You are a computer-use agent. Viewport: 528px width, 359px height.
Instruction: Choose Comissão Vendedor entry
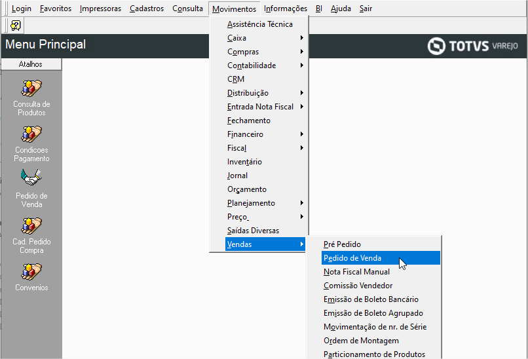tap(381, 286)
